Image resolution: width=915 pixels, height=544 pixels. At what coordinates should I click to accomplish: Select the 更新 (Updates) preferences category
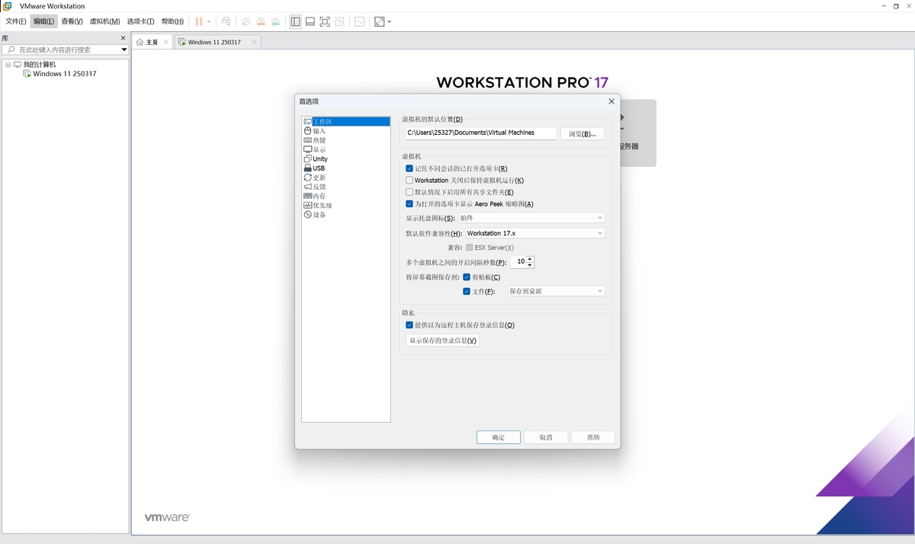[319, 178]
